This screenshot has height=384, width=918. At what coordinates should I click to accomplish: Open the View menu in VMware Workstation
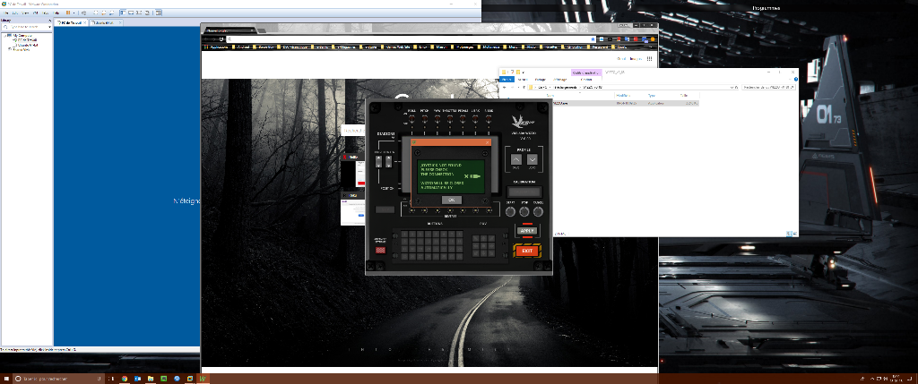click(x=25, y=13)
